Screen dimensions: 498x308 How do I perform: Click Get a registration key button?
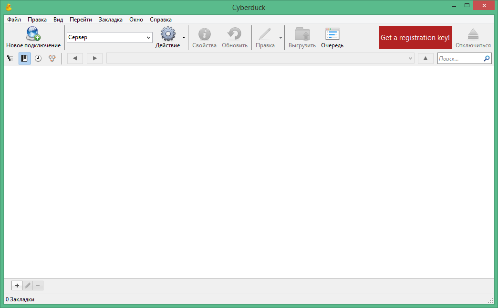point(415,37)
